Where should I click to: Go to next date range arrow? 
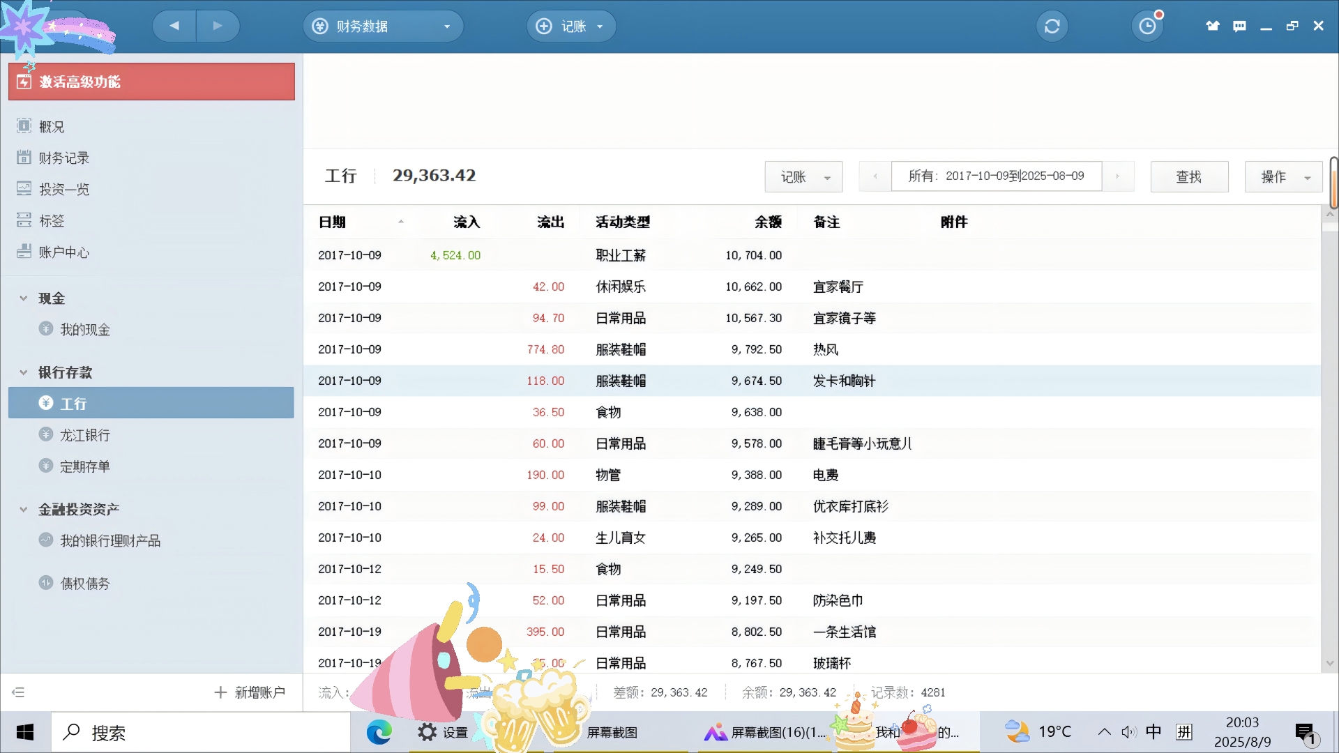pos(1117,176)
